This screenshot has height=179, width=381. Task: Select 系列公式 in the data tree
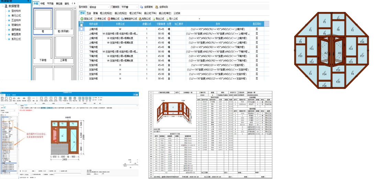16,39
